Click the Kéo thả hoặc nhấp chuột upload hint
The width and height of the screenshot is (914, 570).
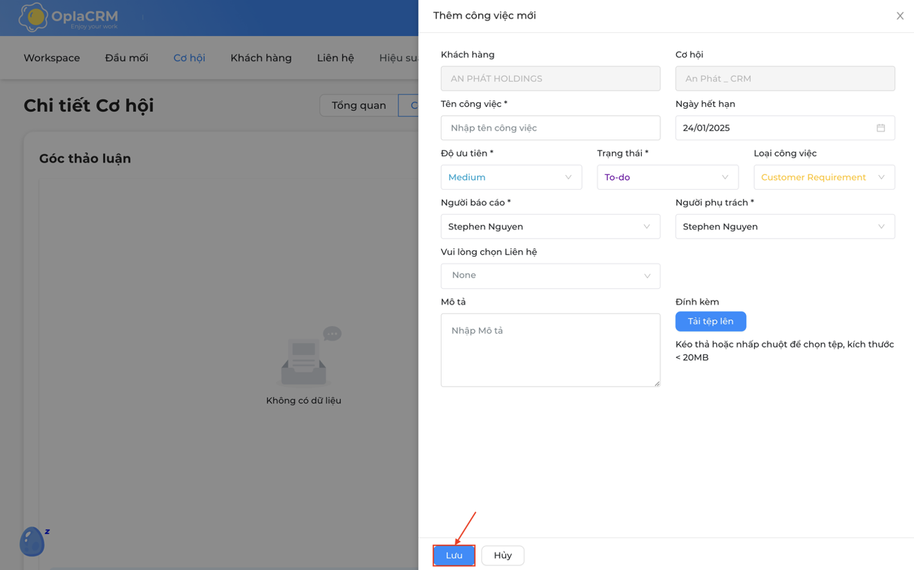[x=785, y=351]
